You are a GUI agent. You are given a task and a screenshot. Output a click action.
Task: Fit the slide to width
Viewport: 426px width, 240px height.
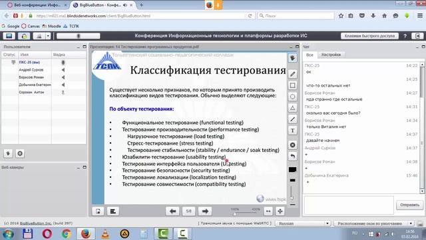pyautogui.click(x=268, y=211)
